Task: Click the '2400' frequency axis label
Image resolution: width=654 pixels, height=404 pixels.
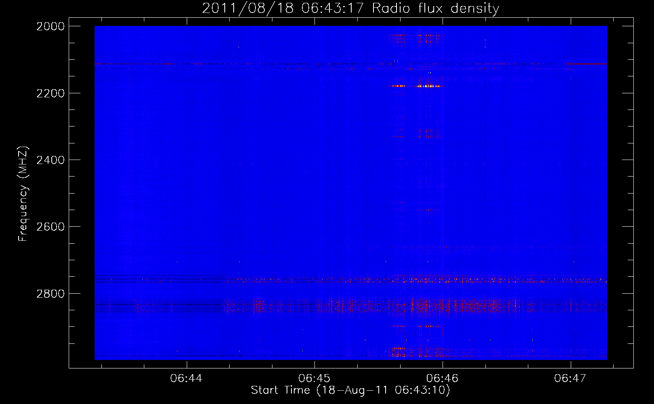Action: (51, 160)
